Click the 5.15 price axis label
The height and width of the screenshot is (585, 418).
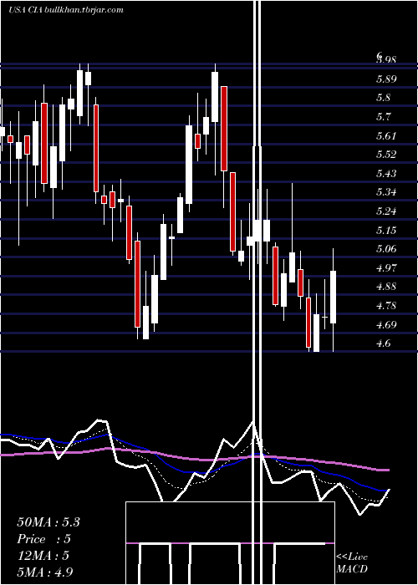pyautogui.click(x=386, y=230)
